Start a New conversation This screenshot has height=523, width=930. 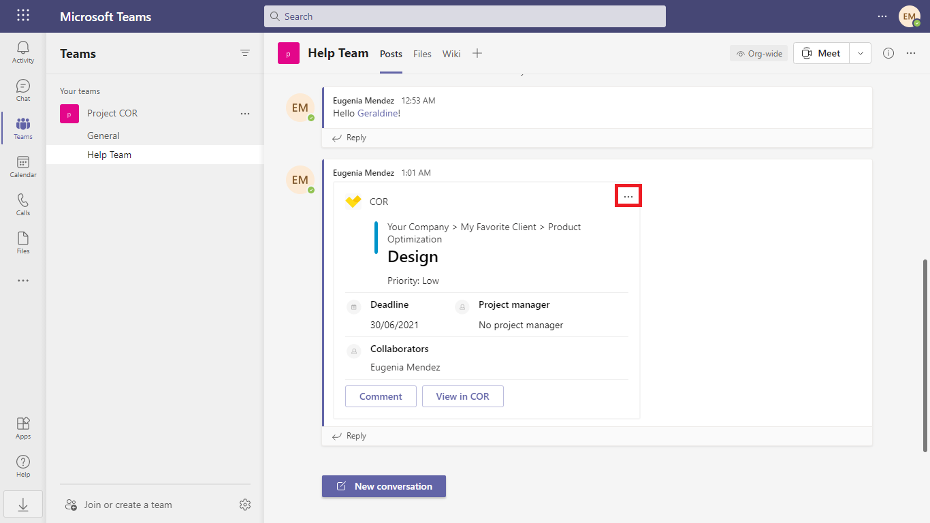[x=384, y=486]
